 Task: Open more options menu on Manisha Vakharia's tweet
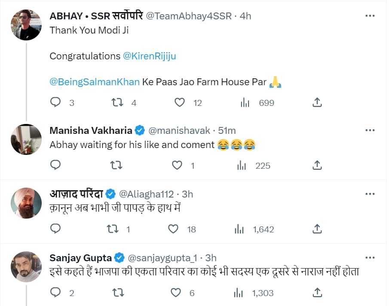click(370, 130)
